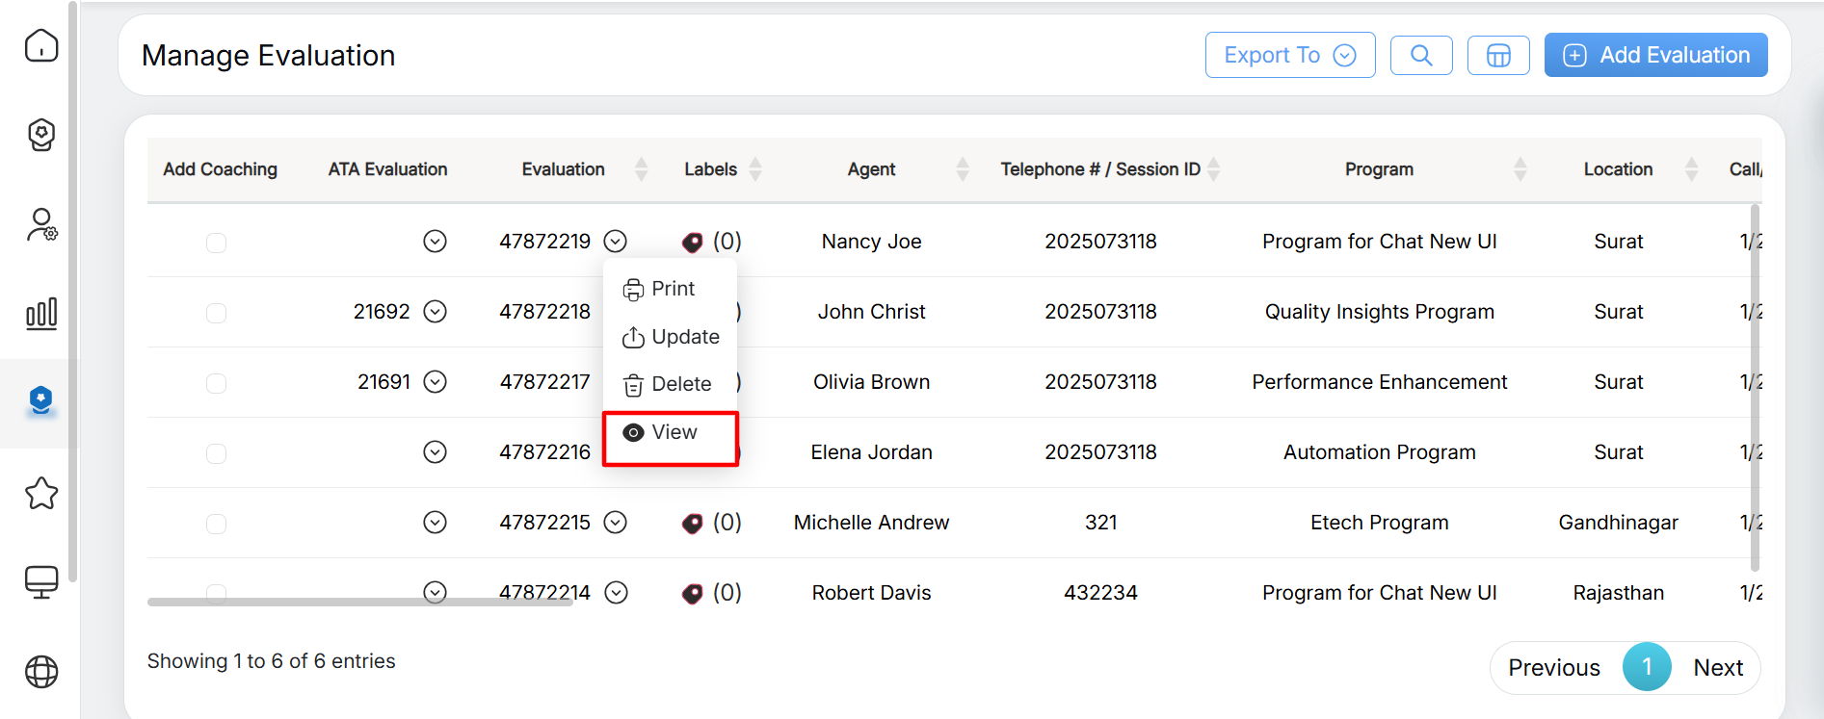Open the column layout icon button
This screenshot has width=1824, height=719.
click(1497, 56)
